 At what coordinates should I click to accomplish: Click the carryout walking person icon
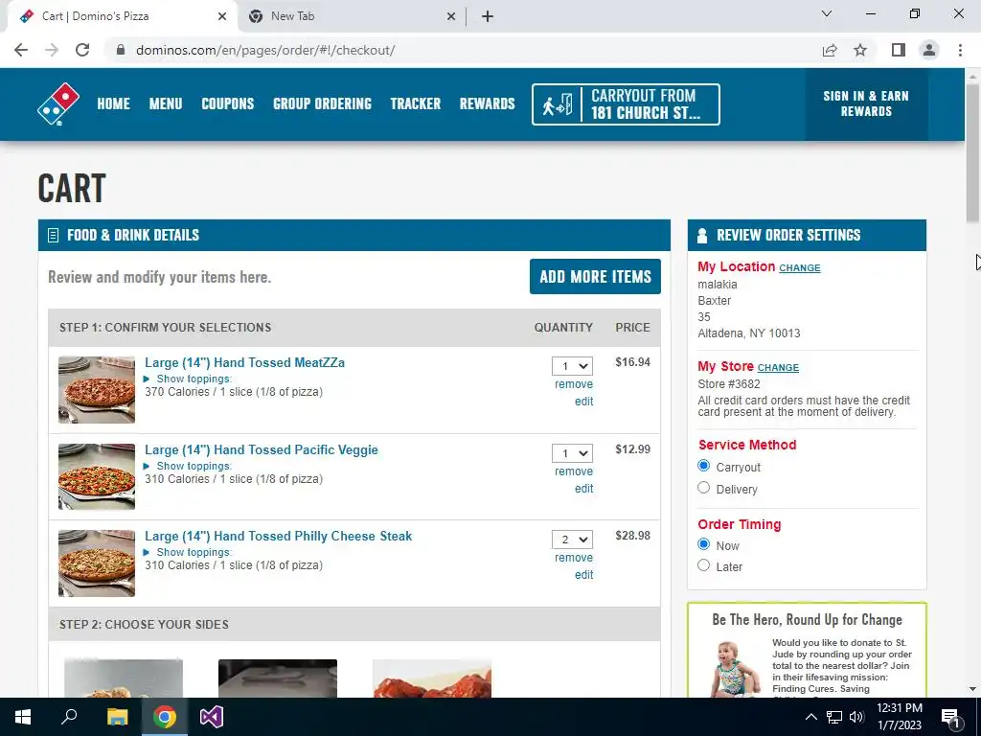pos(557,104)
